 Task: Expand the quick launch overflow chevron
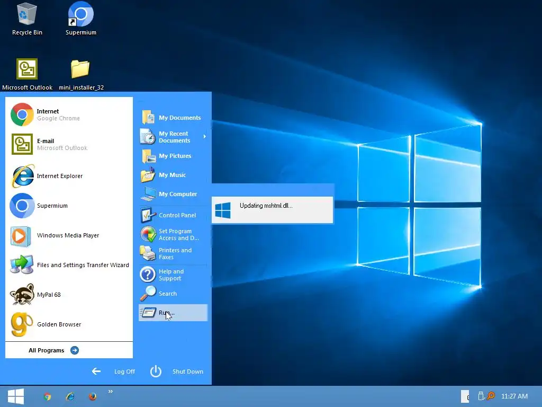(111, 392)
